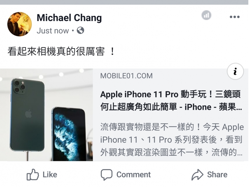
Task: Tap the thumbs-up Like icon
Action: pos(33,175)
